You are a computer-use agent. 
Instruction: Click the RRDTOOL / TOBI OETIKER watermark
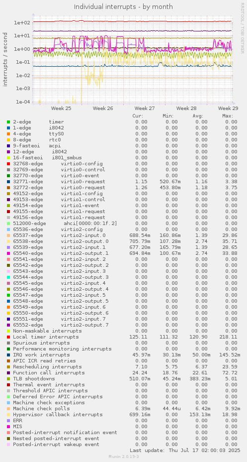tap(243, 28)
